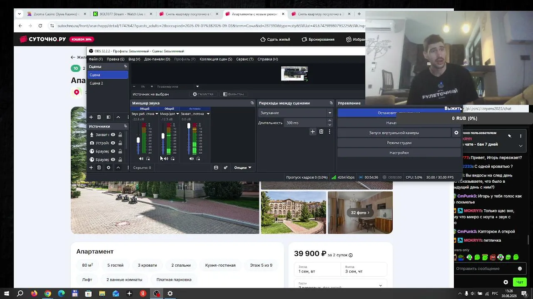
Task: Expand Микр/доп channel dropdown arrow
Action: [x=177, y=114]
